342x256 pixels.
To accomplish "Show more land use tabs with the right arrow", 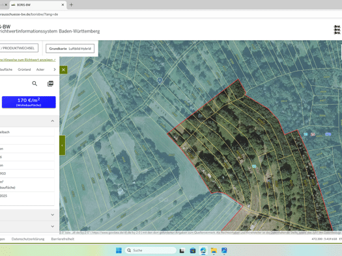I will tap(55, 70).
